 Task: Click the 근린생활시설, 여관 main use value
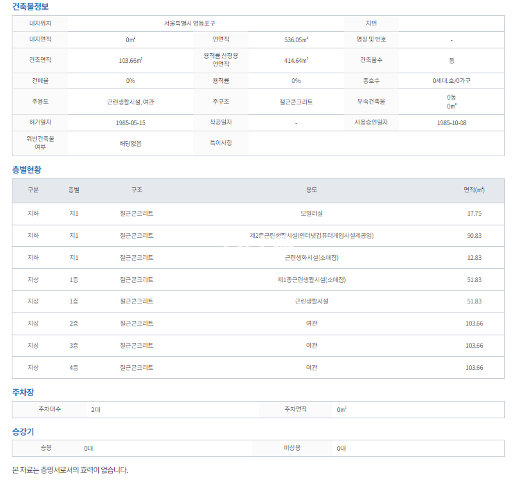coord(130,102)
